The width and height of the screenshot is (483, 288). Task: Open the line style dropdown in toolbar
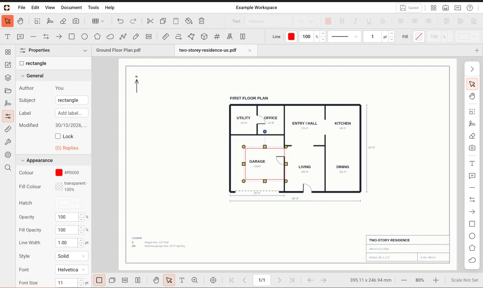(x=344, y=37)
